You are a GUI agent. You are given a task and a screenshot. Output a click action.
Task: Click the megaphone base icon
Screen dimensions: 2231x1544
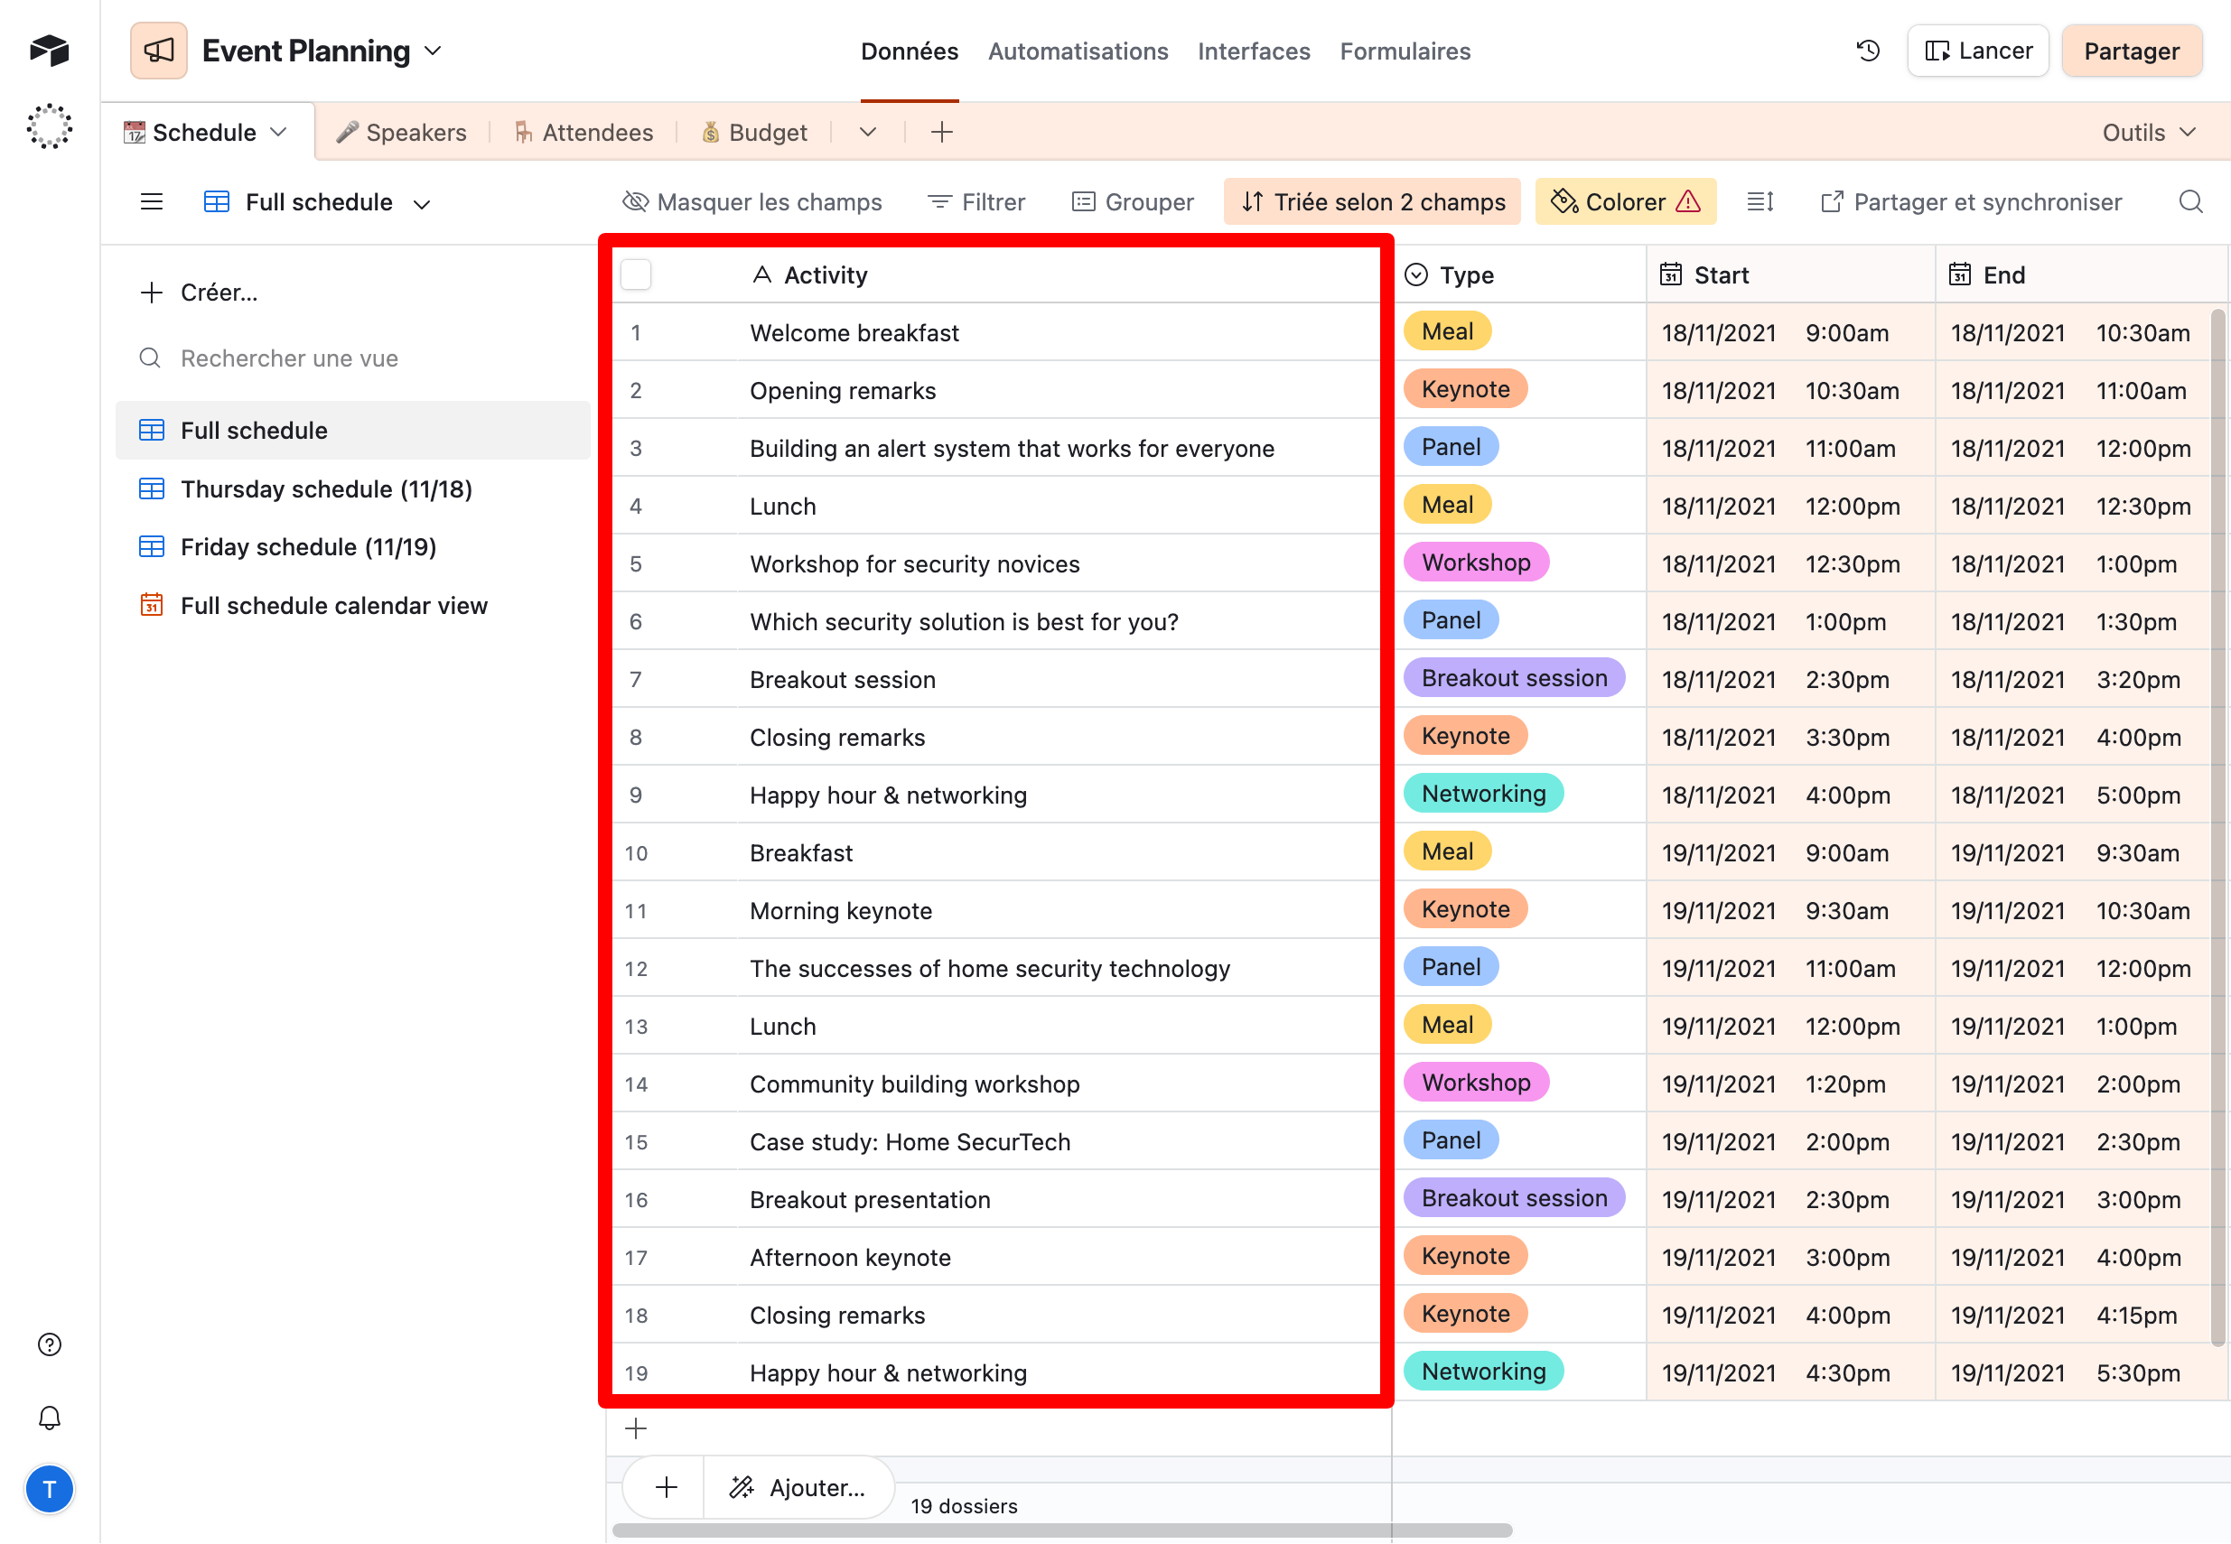[x=159, y=51]
